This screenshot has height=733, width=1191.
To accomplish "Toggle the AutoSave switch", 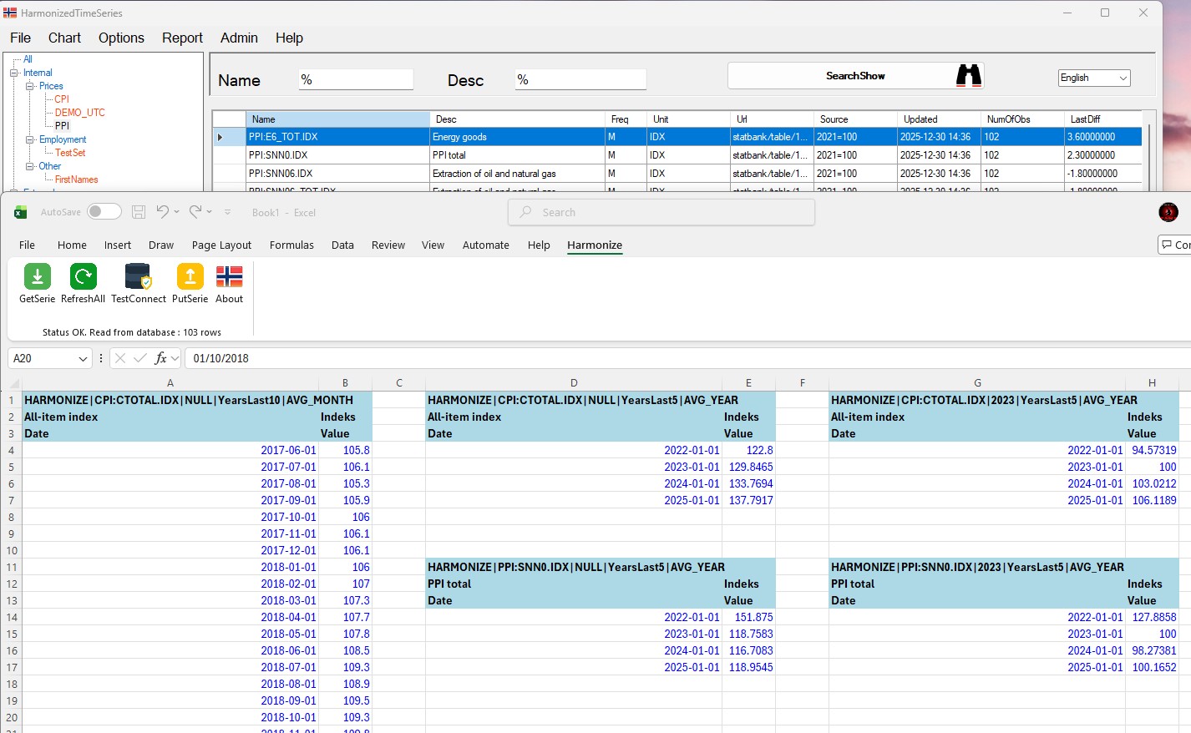I will pos(104,212).
